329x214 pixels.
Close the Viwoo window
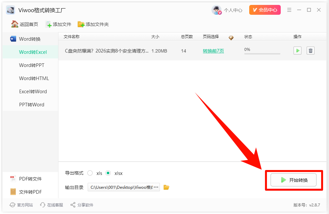pos(319,10)
